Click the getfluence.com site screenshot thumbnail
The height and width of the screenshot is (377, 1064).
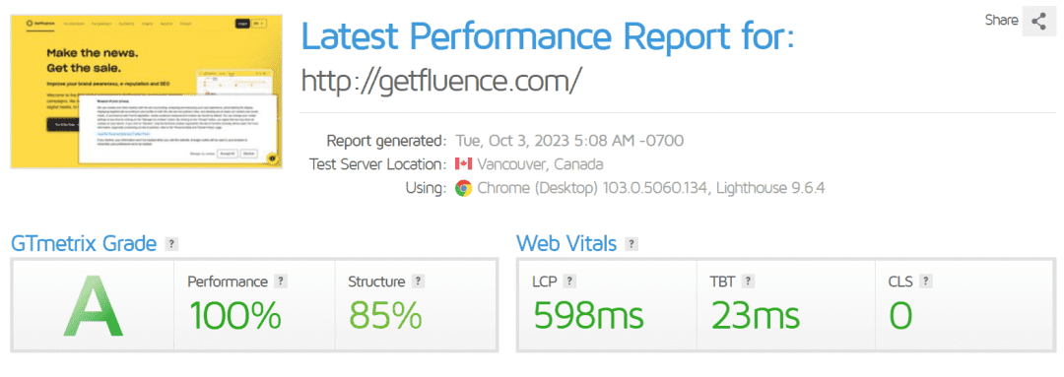pos(147,91)
